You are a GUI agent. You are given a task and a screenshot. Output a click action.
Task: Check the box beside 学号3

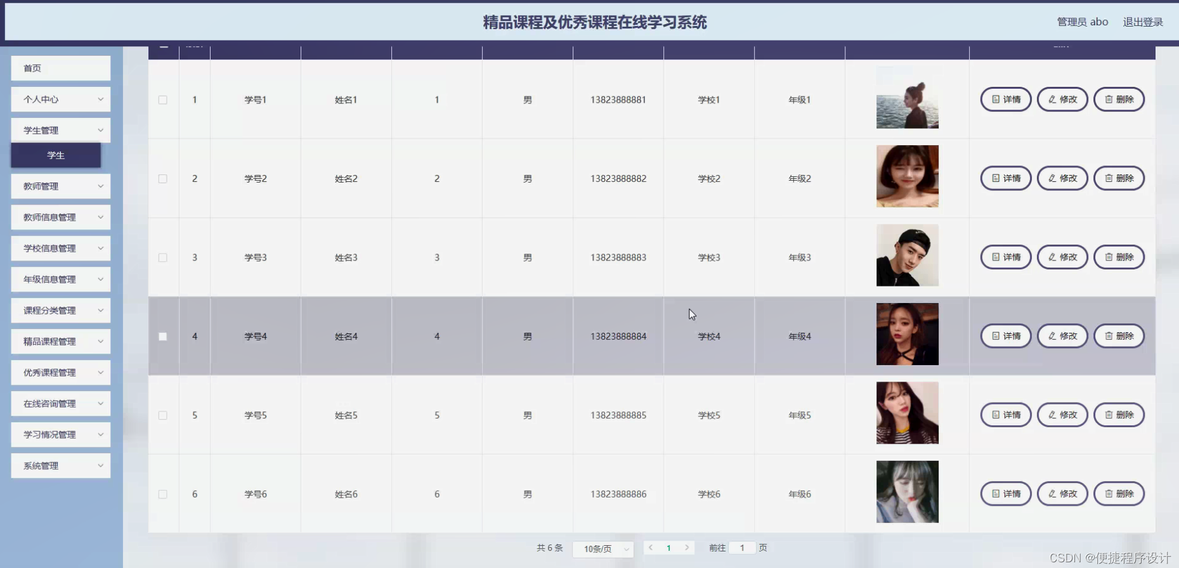point(163,258)
